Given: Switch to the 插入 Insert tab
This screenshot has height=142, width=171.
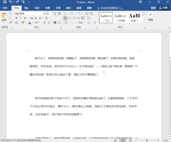Looking at the screenshot, I should (x=27, y=8).
